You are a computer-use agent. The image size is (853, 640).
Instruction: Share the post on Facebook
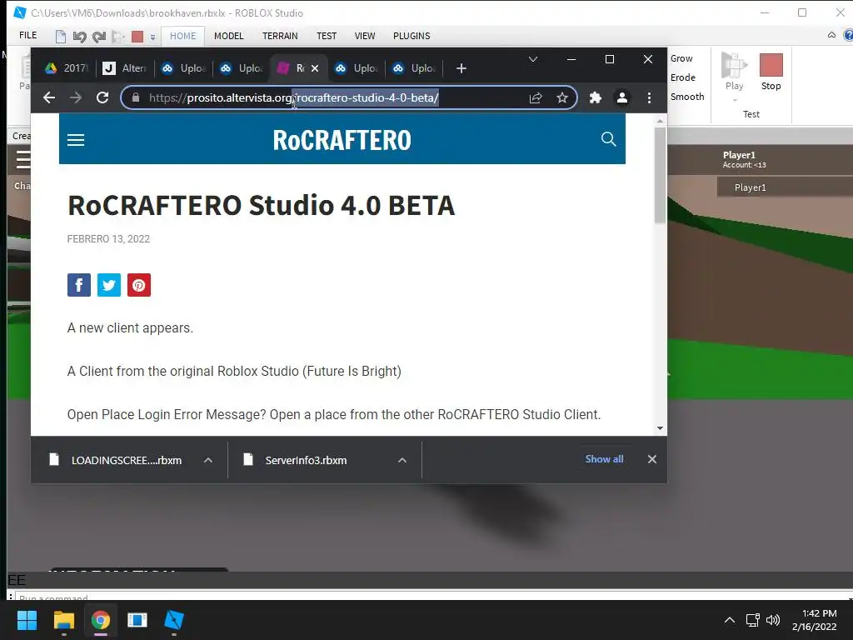[x=79, y=285]
